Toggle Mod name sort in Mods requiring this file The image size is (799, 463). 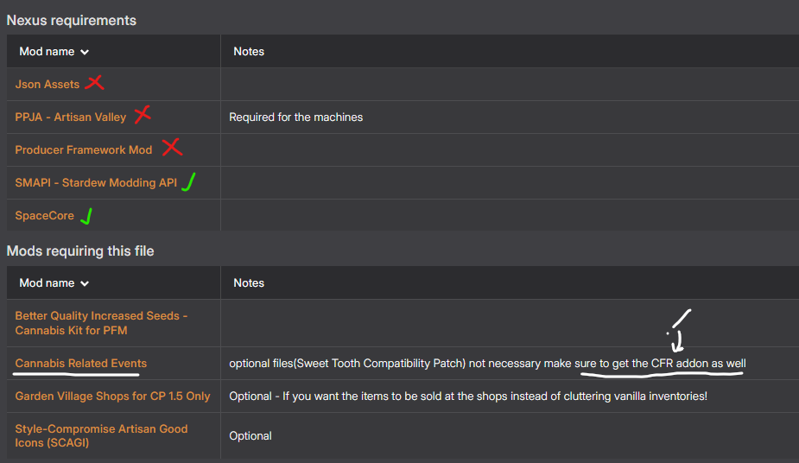85,283
